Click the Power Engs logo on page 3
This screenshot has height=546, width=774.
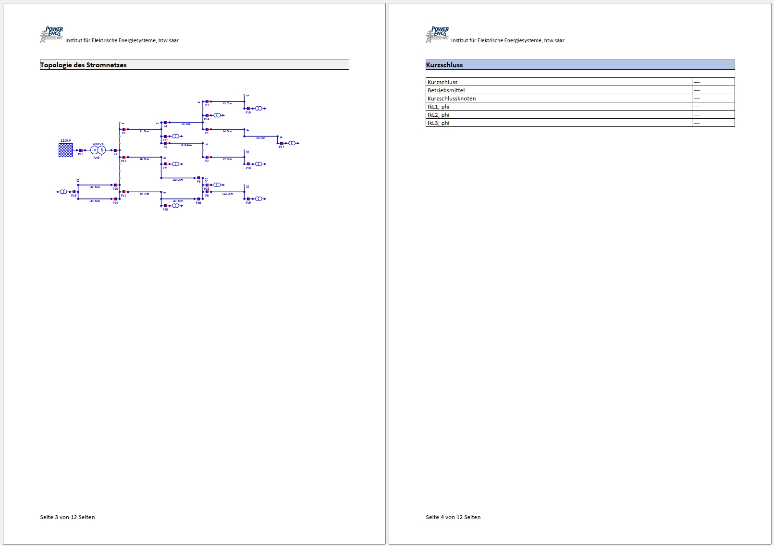(51, 35)
